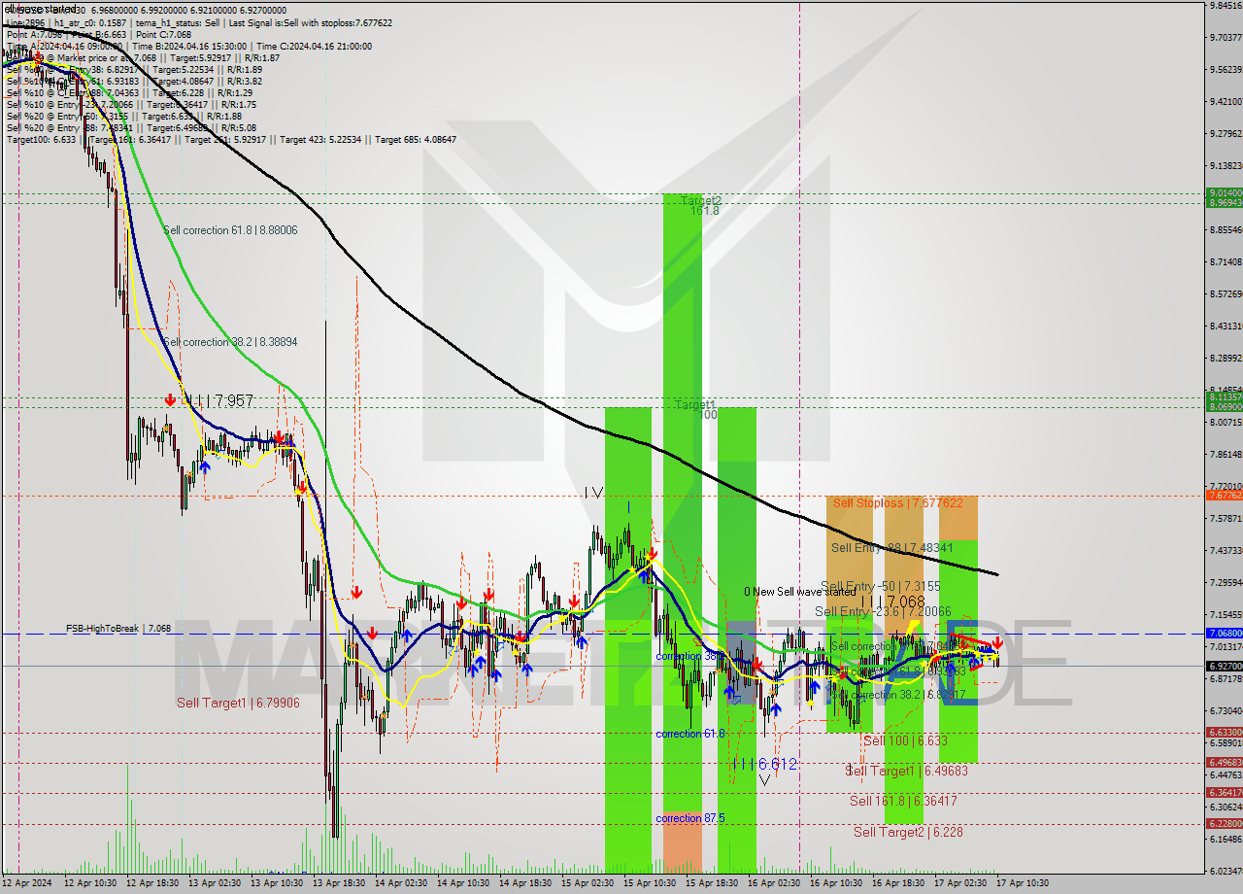Click the '| | | 7.068' wave label
The width and height of the screenshot is (1243, 894).
(892, 602)
